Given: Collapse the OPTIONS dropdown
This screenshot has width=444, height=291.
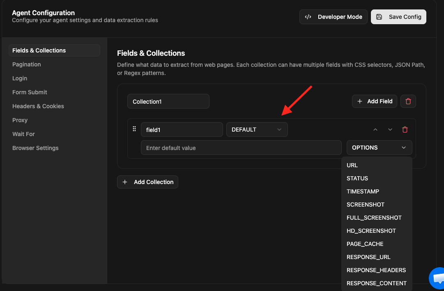Looking at the screenshot, I should coord(379,148).
